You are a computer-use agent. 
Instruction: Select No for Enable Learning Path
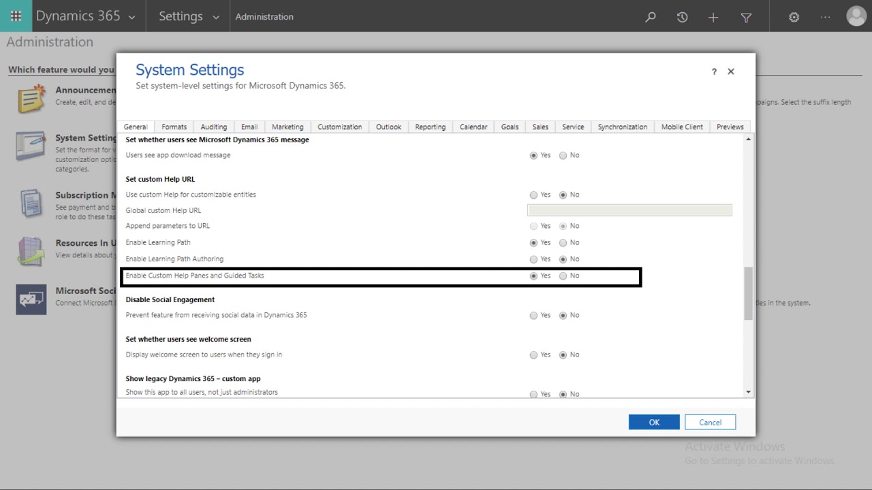(x=563, y=242)
